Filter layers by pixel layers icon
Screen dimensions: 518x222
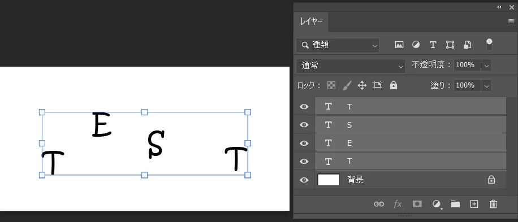coord(399,45)
